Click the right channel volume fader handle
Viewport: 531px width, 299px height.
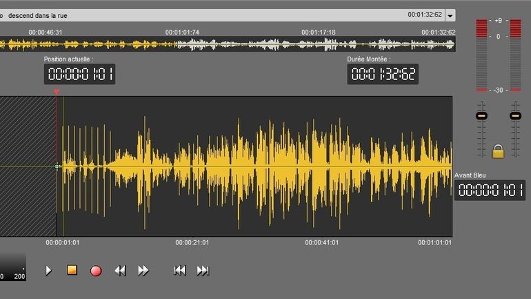[x=515, y=115]
